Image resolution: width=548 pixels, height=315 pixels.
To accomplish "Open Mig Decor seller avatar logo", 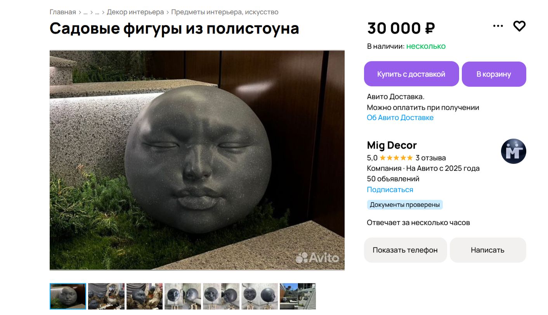I will (513, 151).
